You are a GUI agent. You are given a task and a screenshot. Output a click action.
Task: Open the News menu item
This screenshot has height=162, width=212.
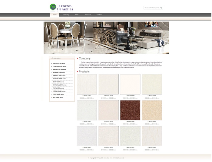point(77,15)
